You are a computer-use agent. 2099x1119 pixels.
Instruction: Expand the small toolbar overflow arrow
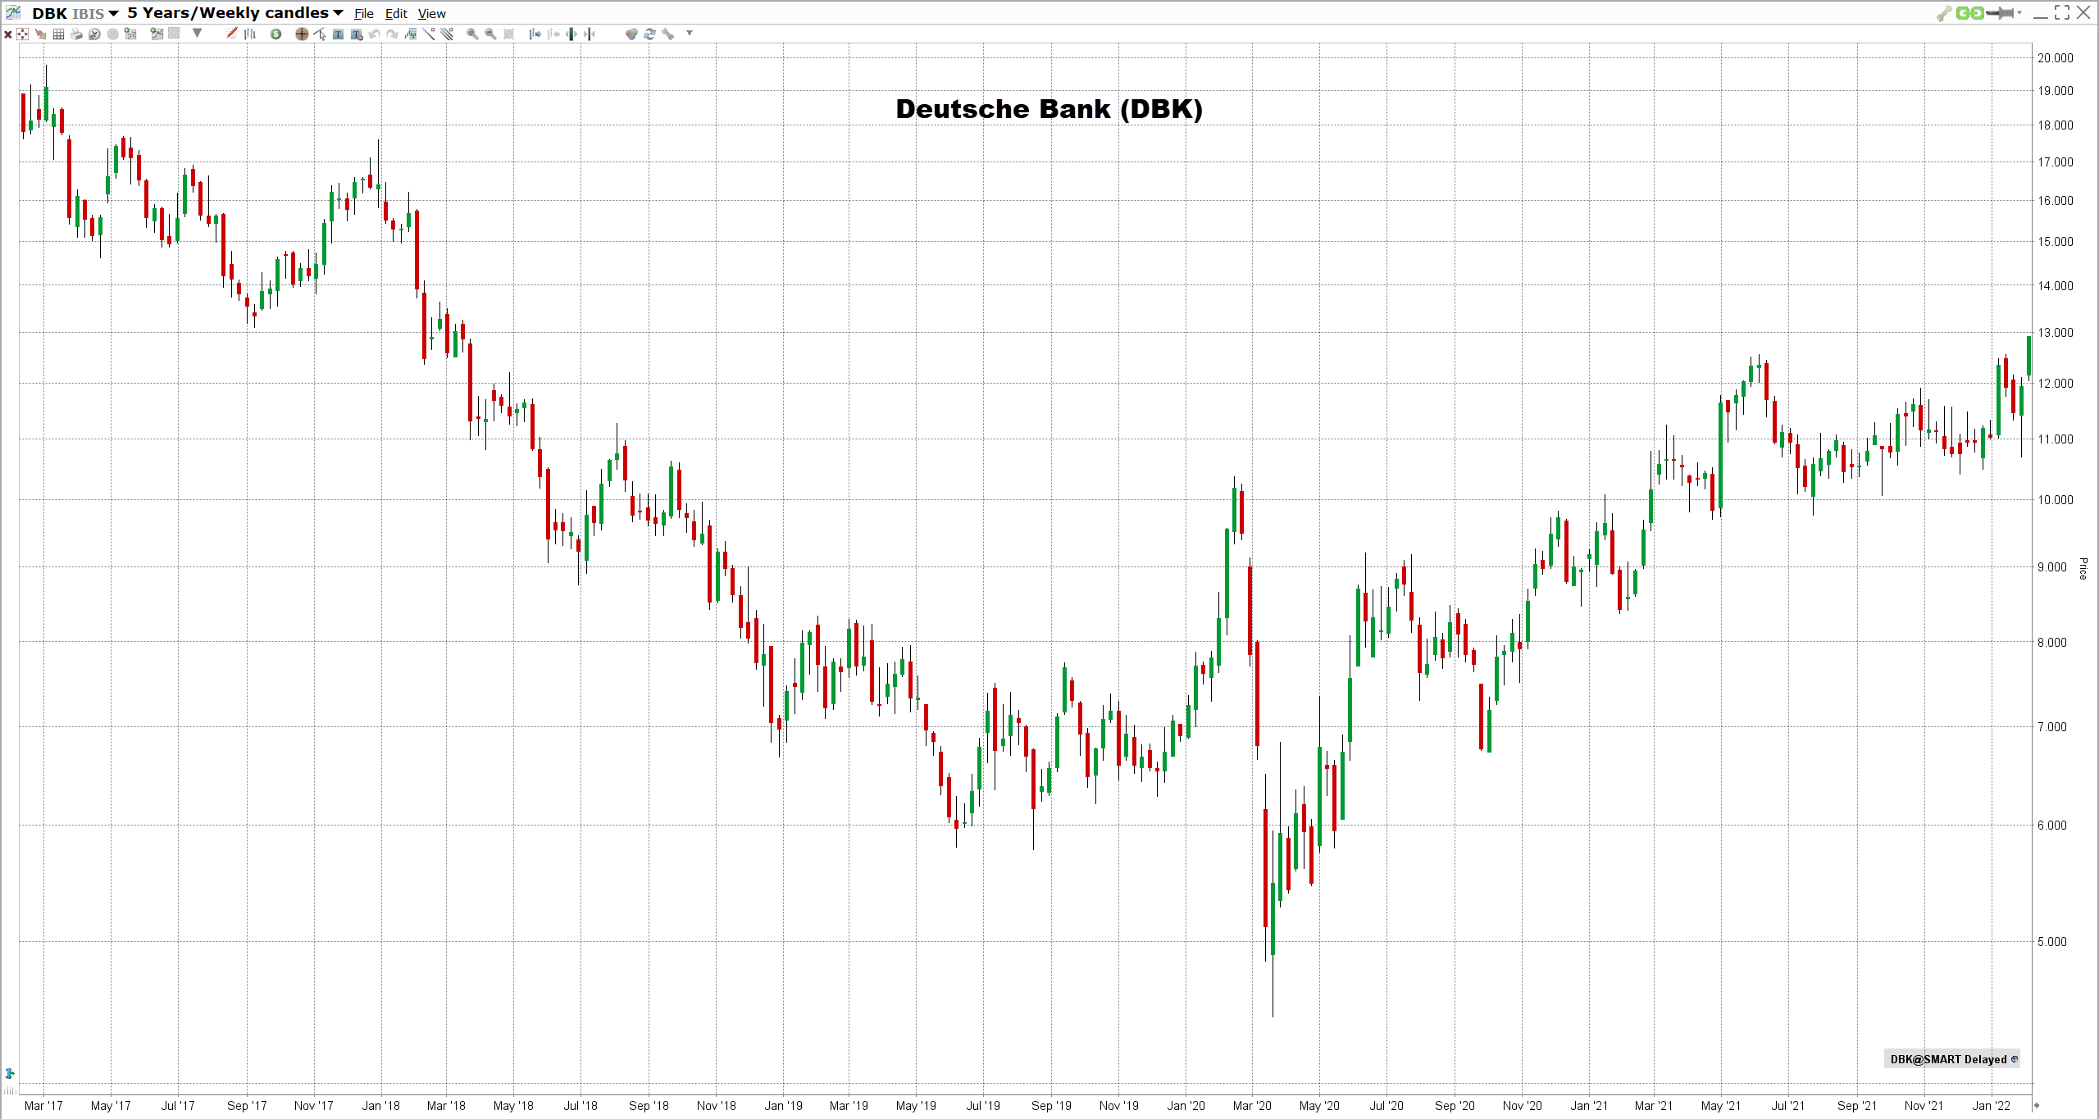coord(690,33)
